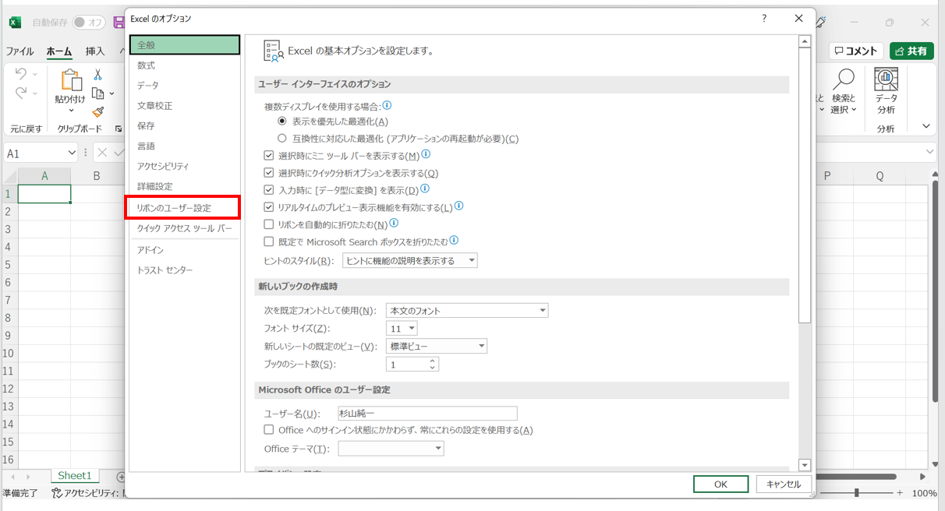Click info icon beside Microsoft Search ボックスを折りたたむ
The width and height of the screenshot is (945, 511).
click(454, 241)
